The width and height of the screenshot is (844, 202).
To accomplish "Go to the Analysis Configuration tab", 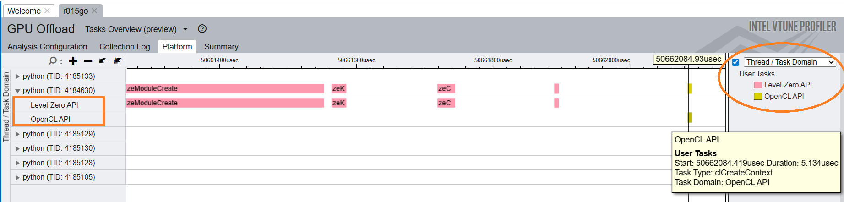I will (47, 47).
